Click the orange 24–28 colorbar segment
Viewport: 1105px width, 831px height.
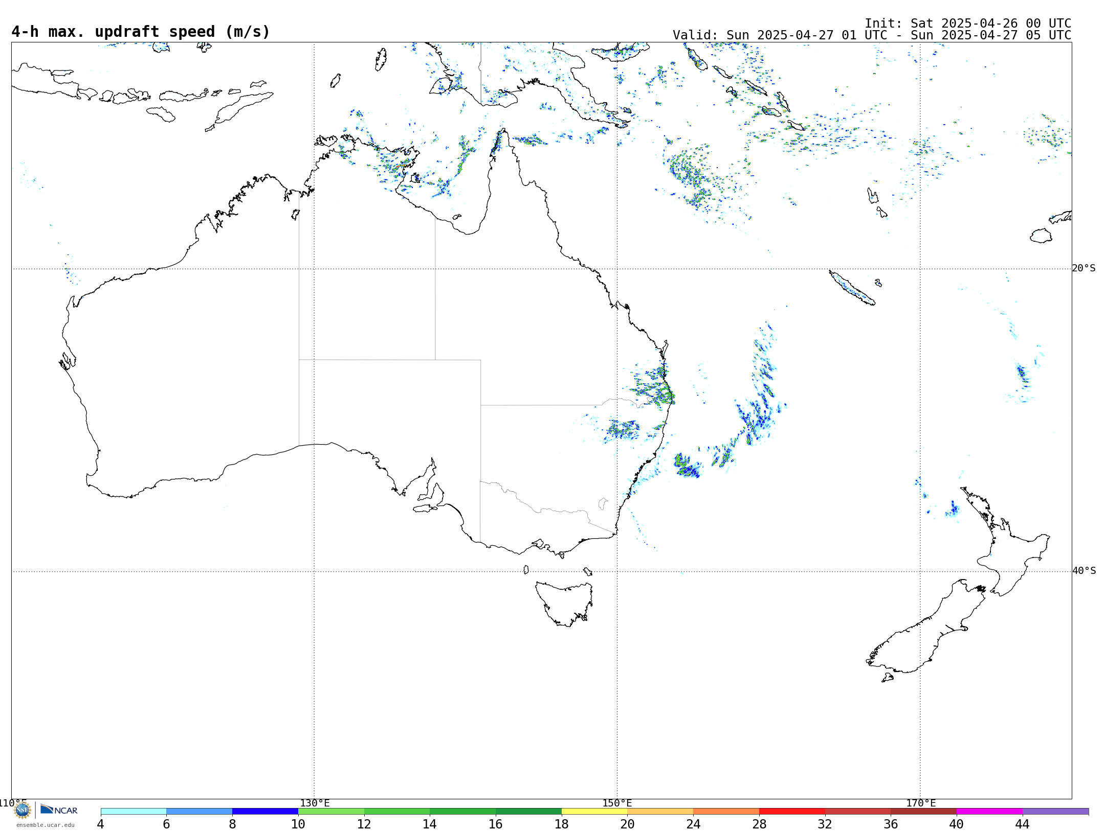[726, 811]
